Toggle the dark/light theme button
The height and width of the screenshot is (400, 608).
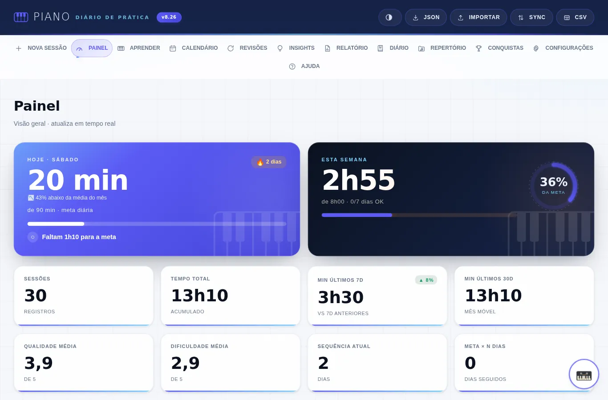[x=390, y=17]
